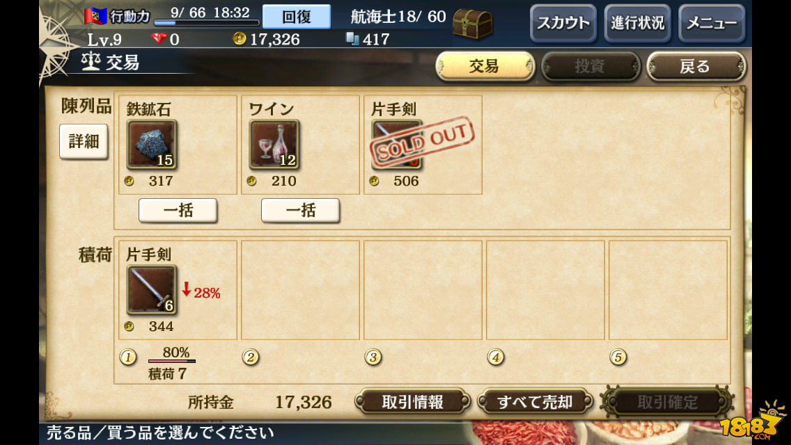The height and width of the screenshot is (445, 791).
Task: Choose cargo ship slot number 5
Action: (x=618, y=357)
